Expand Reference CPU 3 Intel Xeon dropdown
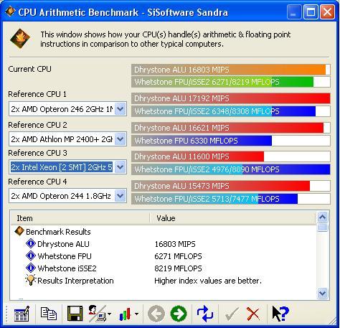The width and height of the screenshot is (340, 328). [x=121, y=167]
